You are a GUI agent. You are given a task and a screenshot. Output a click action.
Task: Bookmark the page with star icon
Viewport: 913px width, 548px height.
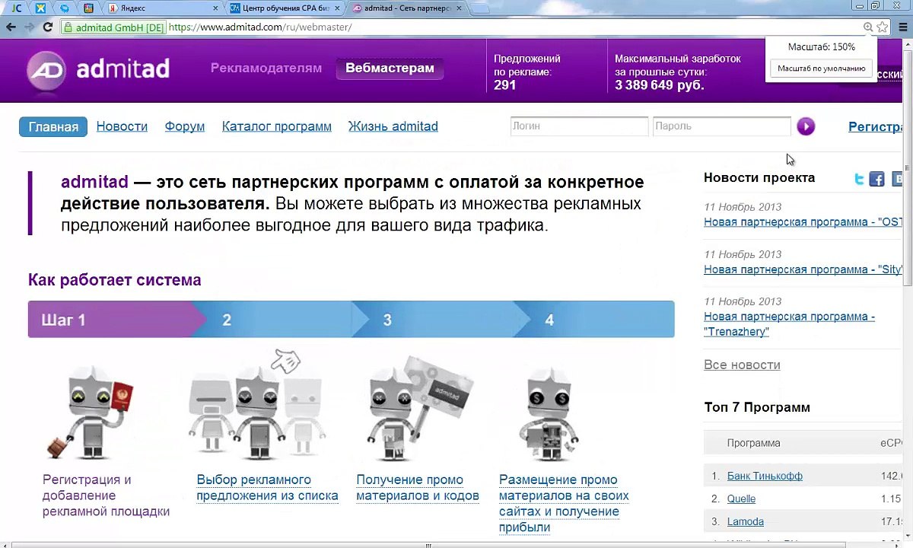[883, 27]
